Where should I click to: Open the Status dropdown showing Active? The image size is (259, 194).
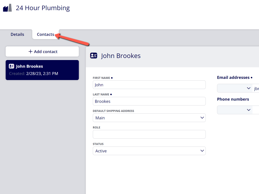pos(149,151)
